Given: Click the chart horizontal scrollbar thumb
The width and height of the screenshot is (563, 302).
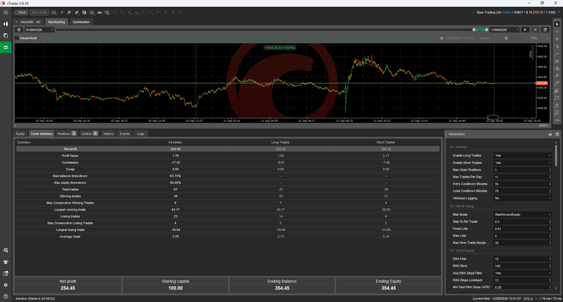Looking at the screenshot, I should [x=543, y=125].
